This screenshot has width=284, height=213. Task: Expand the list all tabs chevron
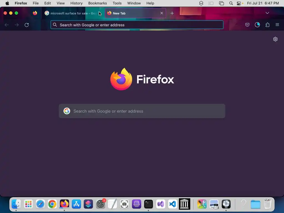267,13
